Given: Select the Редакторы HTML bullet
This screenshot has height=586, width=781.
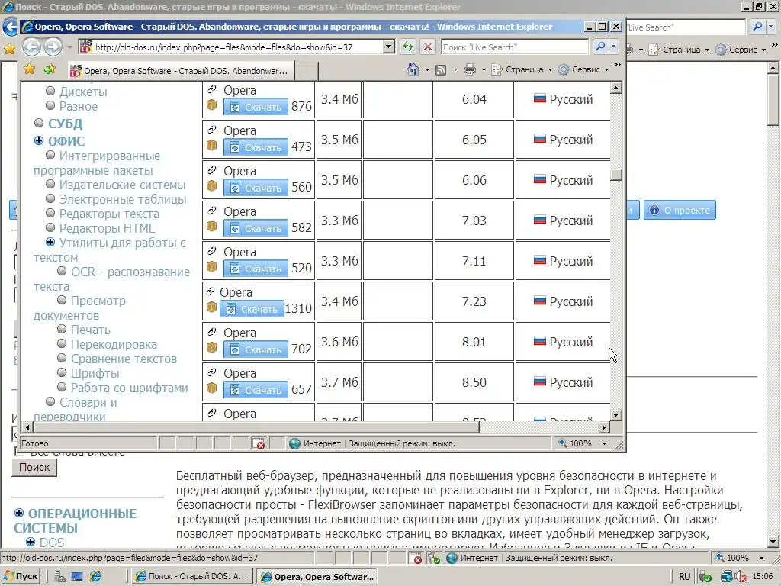Looking at the screenshot, I should coord(50,227).
